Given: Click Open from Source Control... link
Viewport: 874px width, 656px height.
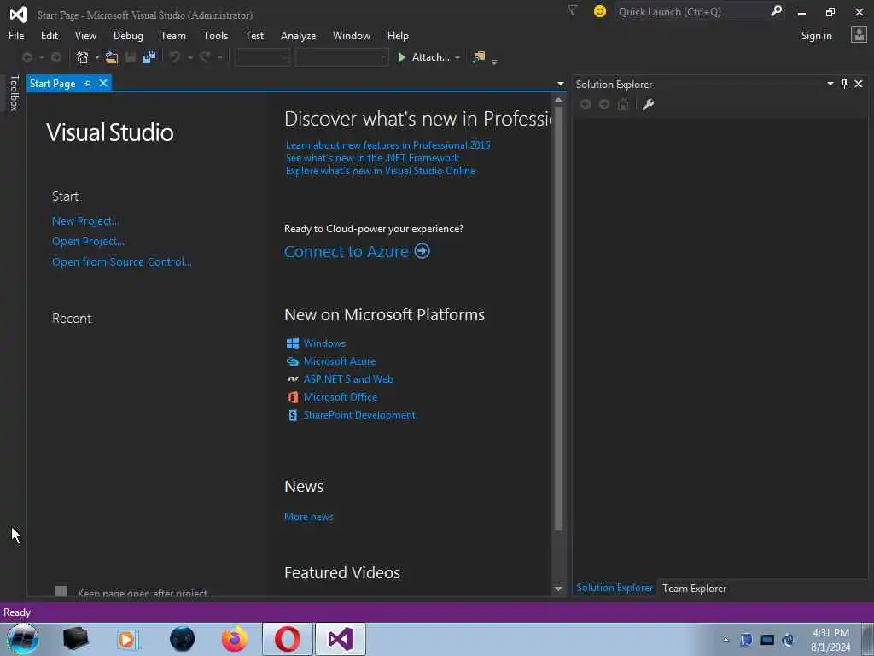Looking at the screenshot, I should pos(121,261).
